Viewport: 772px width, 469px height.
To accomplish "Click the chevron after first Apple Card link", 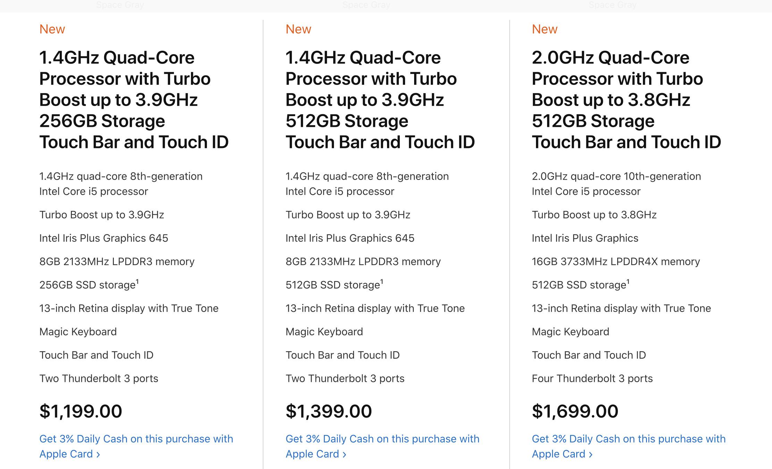I will (x=98, y=454).
